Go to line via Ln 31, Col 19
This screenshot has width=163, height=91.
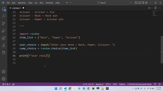tap(88, 84)
